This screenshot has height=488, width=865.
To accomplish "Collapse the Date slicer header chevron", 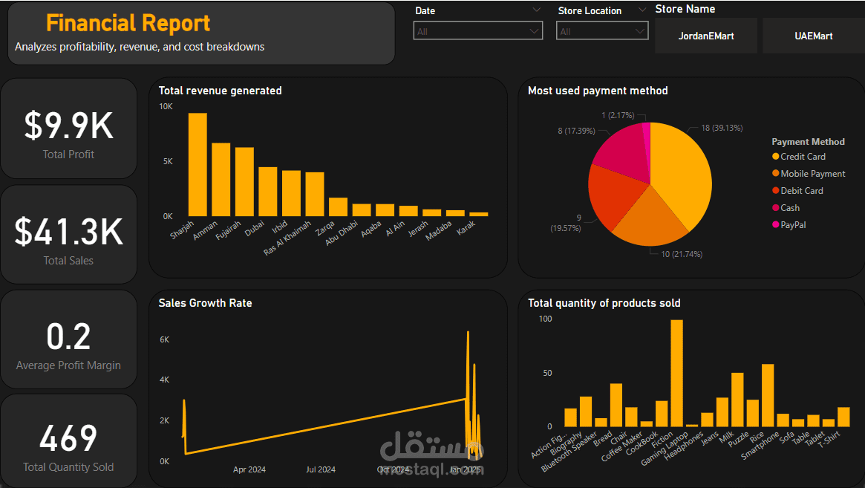I will (536, 10).
